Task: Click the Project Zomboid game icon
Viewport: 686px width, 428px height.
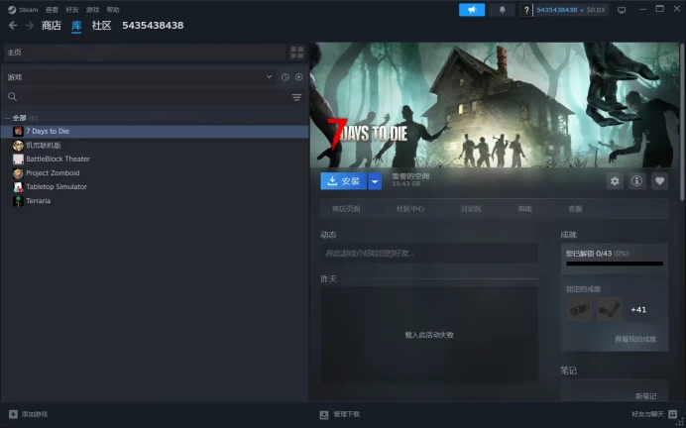Action: pyautogui.click(x=18, y=173)
